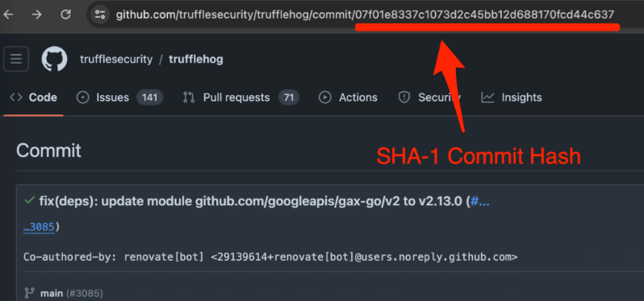Open the Actions tab
The width and height of the screenshot is (644, 301).
point(349,97)
